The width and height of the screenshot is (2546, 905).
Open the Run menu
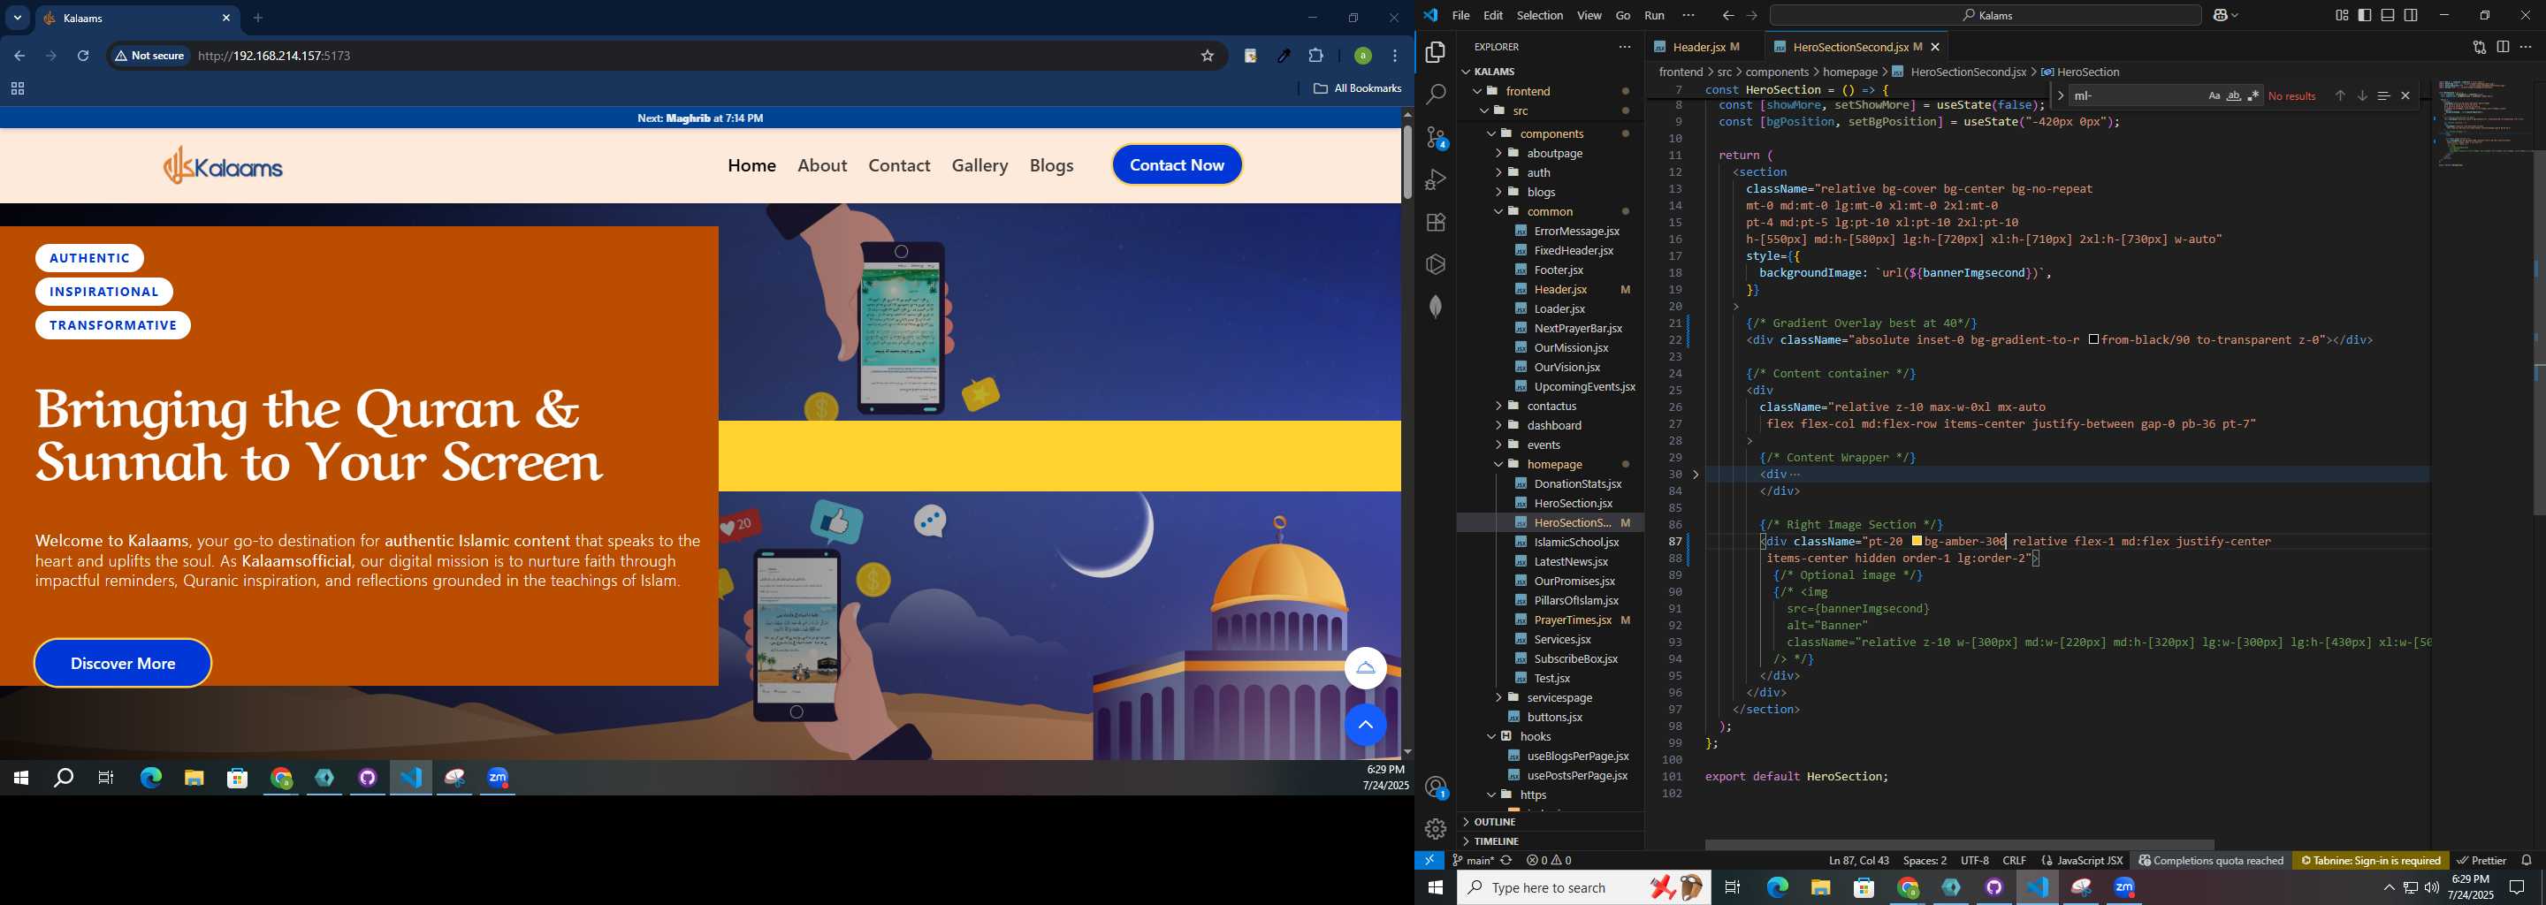1653,16
